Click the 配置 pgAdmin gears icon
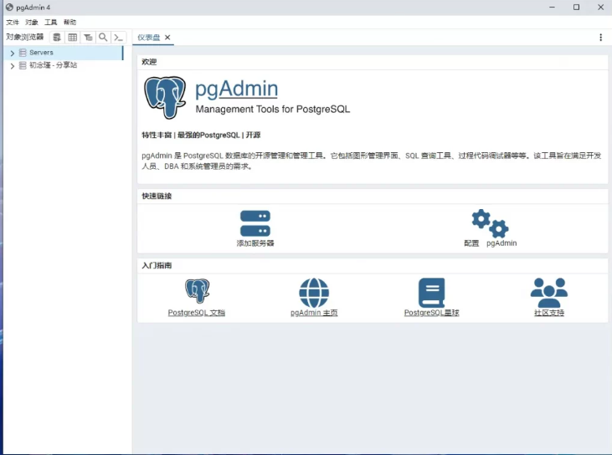The image size is (612, 455). pyautogui.click(x=491, y=223)
